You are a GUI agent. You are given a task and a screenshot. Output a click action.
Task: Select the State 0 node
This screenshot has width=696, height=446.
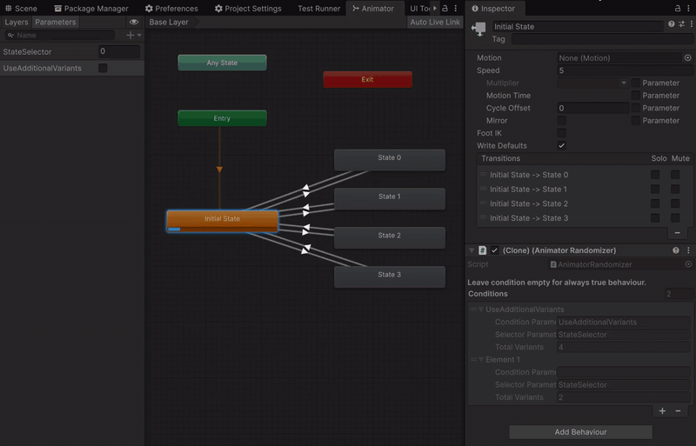pyautogui.click(x=389, y=160)
